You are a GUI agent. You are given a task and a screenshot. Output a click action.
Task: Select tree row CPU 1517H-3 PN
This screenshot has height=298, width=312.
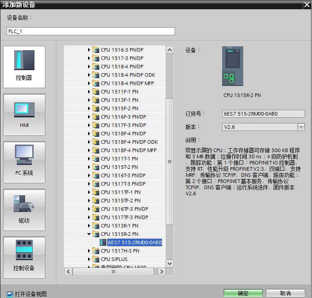(x=115, y=251)
